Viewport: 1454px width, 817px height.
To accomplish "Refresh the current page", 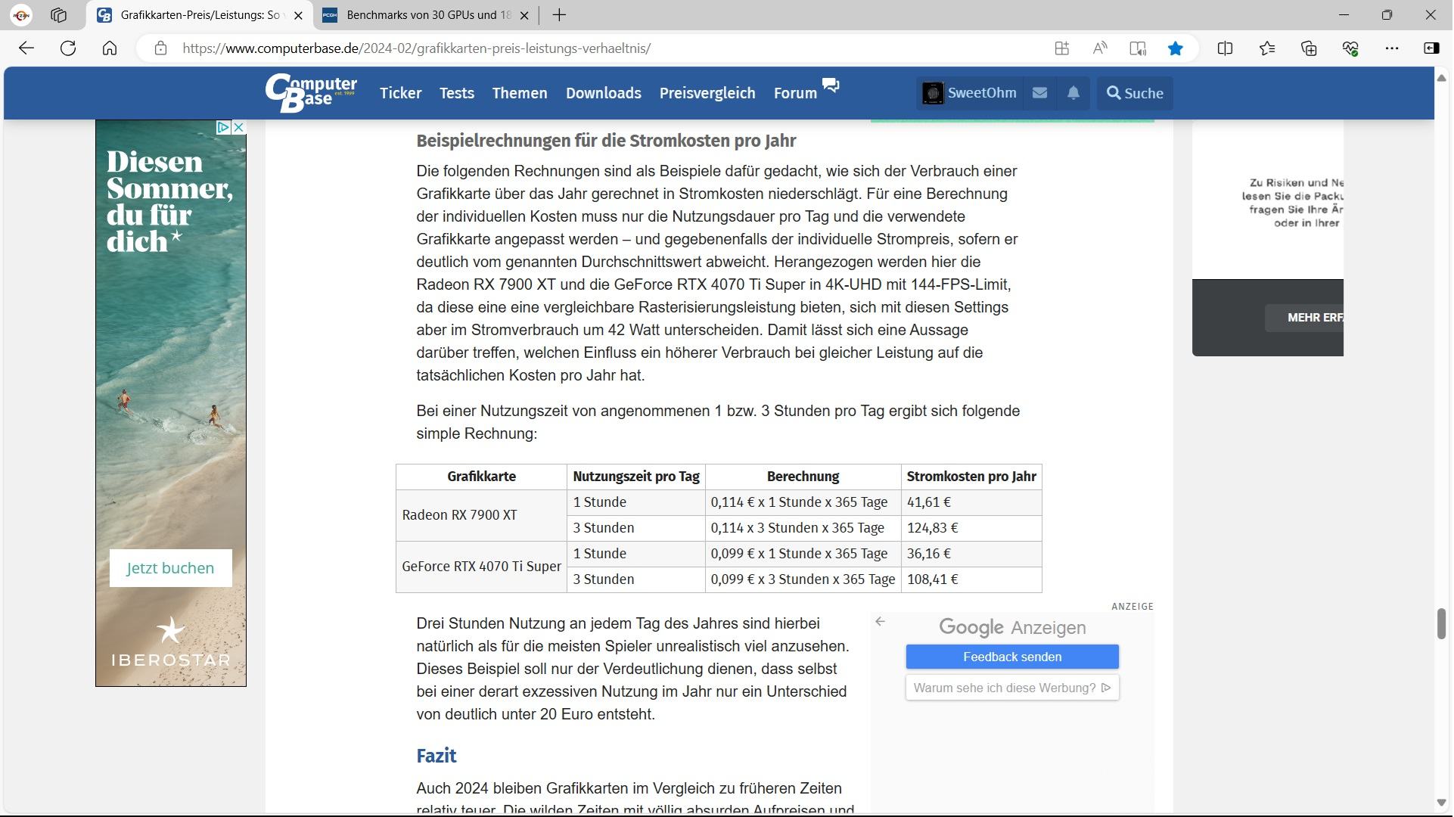I will pyautogui.click(x=68, y=48).
